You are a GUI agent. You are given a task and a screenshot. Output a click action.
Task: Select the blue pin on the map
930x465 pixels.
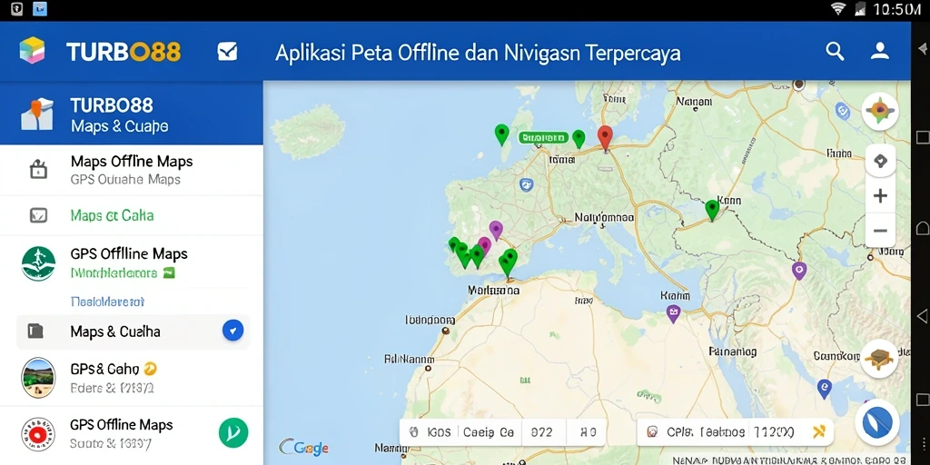[823, 389]
